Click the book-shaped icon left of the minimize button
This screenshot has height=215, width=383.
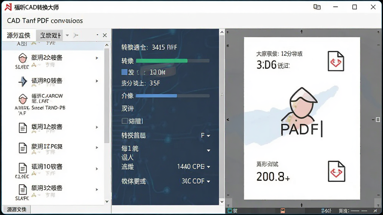coord(317,7)
